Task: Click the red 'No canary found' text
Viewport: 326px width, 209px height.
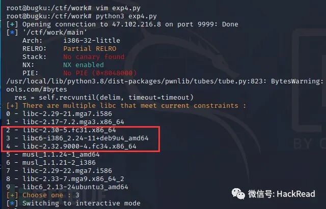Action: coord(94,56)
